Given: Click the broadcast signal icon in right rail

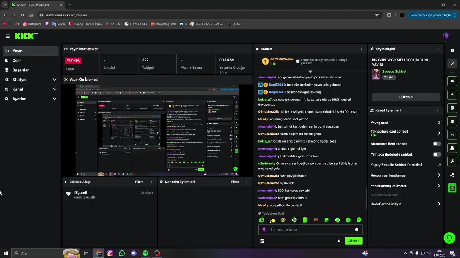Looking at the screenshot, I should point(452,135).
